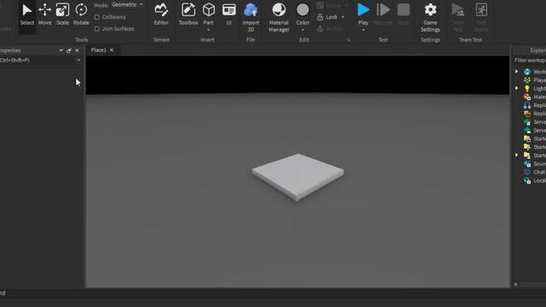Open the Toolbox panel
Screen dimensions: 546x307
(x=189, y=14)
